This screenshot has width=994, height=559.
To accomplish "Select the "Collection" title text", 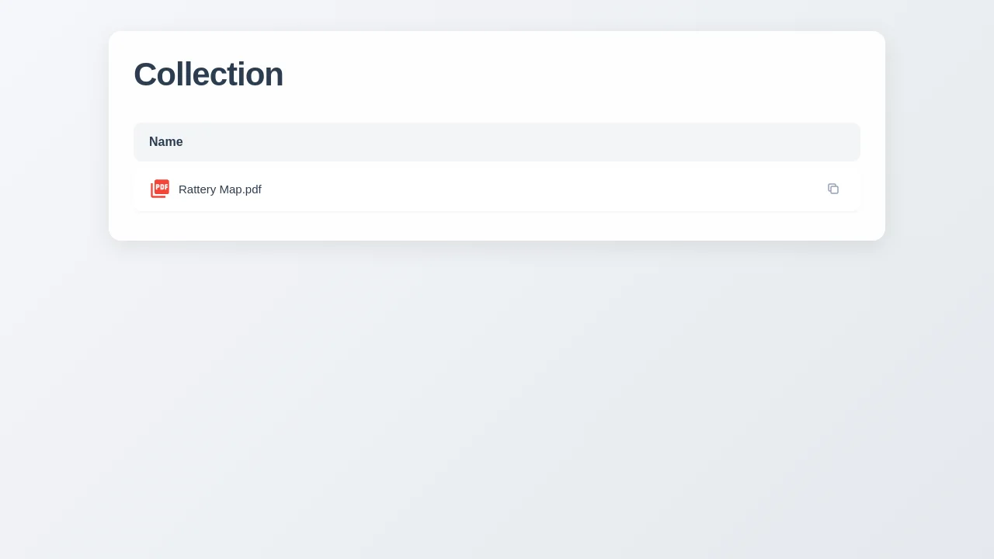I will [208, 75].
